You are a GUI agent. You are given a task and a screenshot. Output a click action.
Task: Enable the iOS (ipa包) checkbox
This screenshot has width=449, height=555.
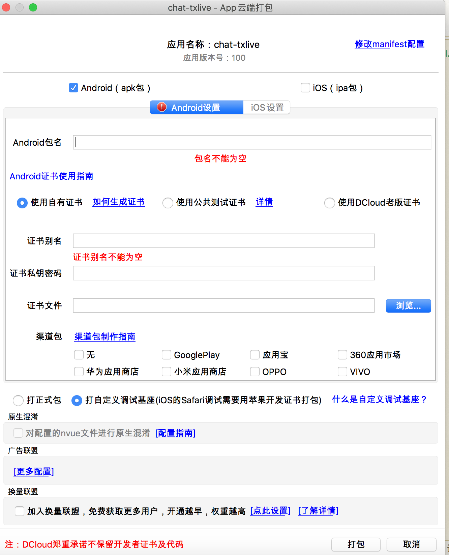pos(305,88)
